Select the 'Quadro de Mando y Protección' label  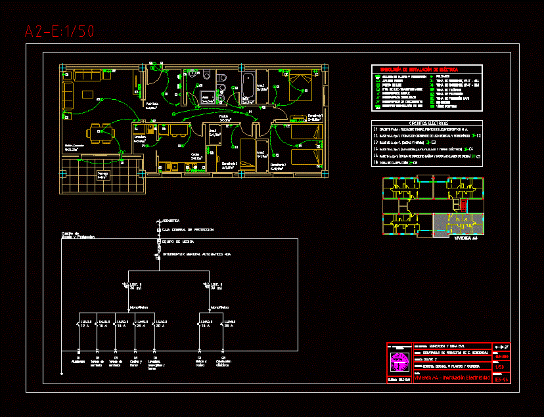(78, 235)
